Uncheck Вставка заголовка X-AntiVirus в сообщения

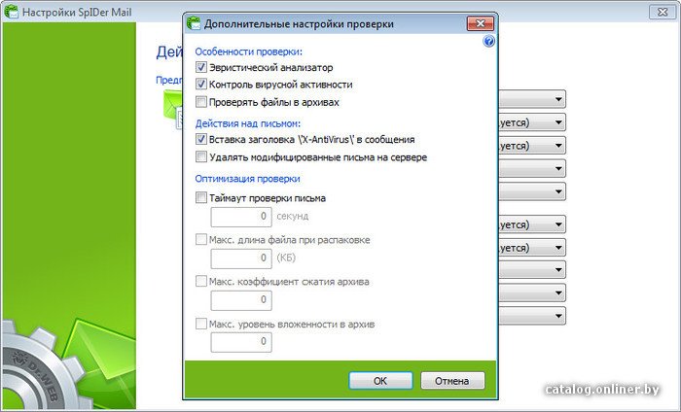[201, 140]
